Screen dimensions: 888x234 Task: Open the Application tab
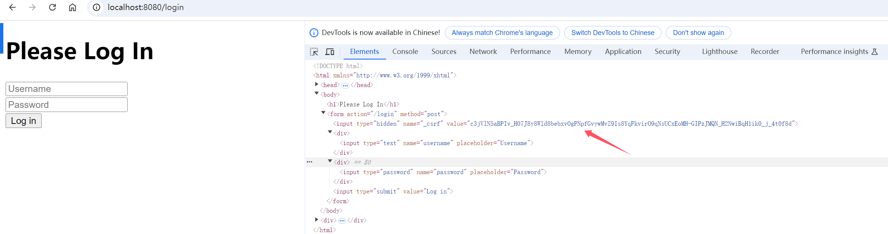coord(623,52)
